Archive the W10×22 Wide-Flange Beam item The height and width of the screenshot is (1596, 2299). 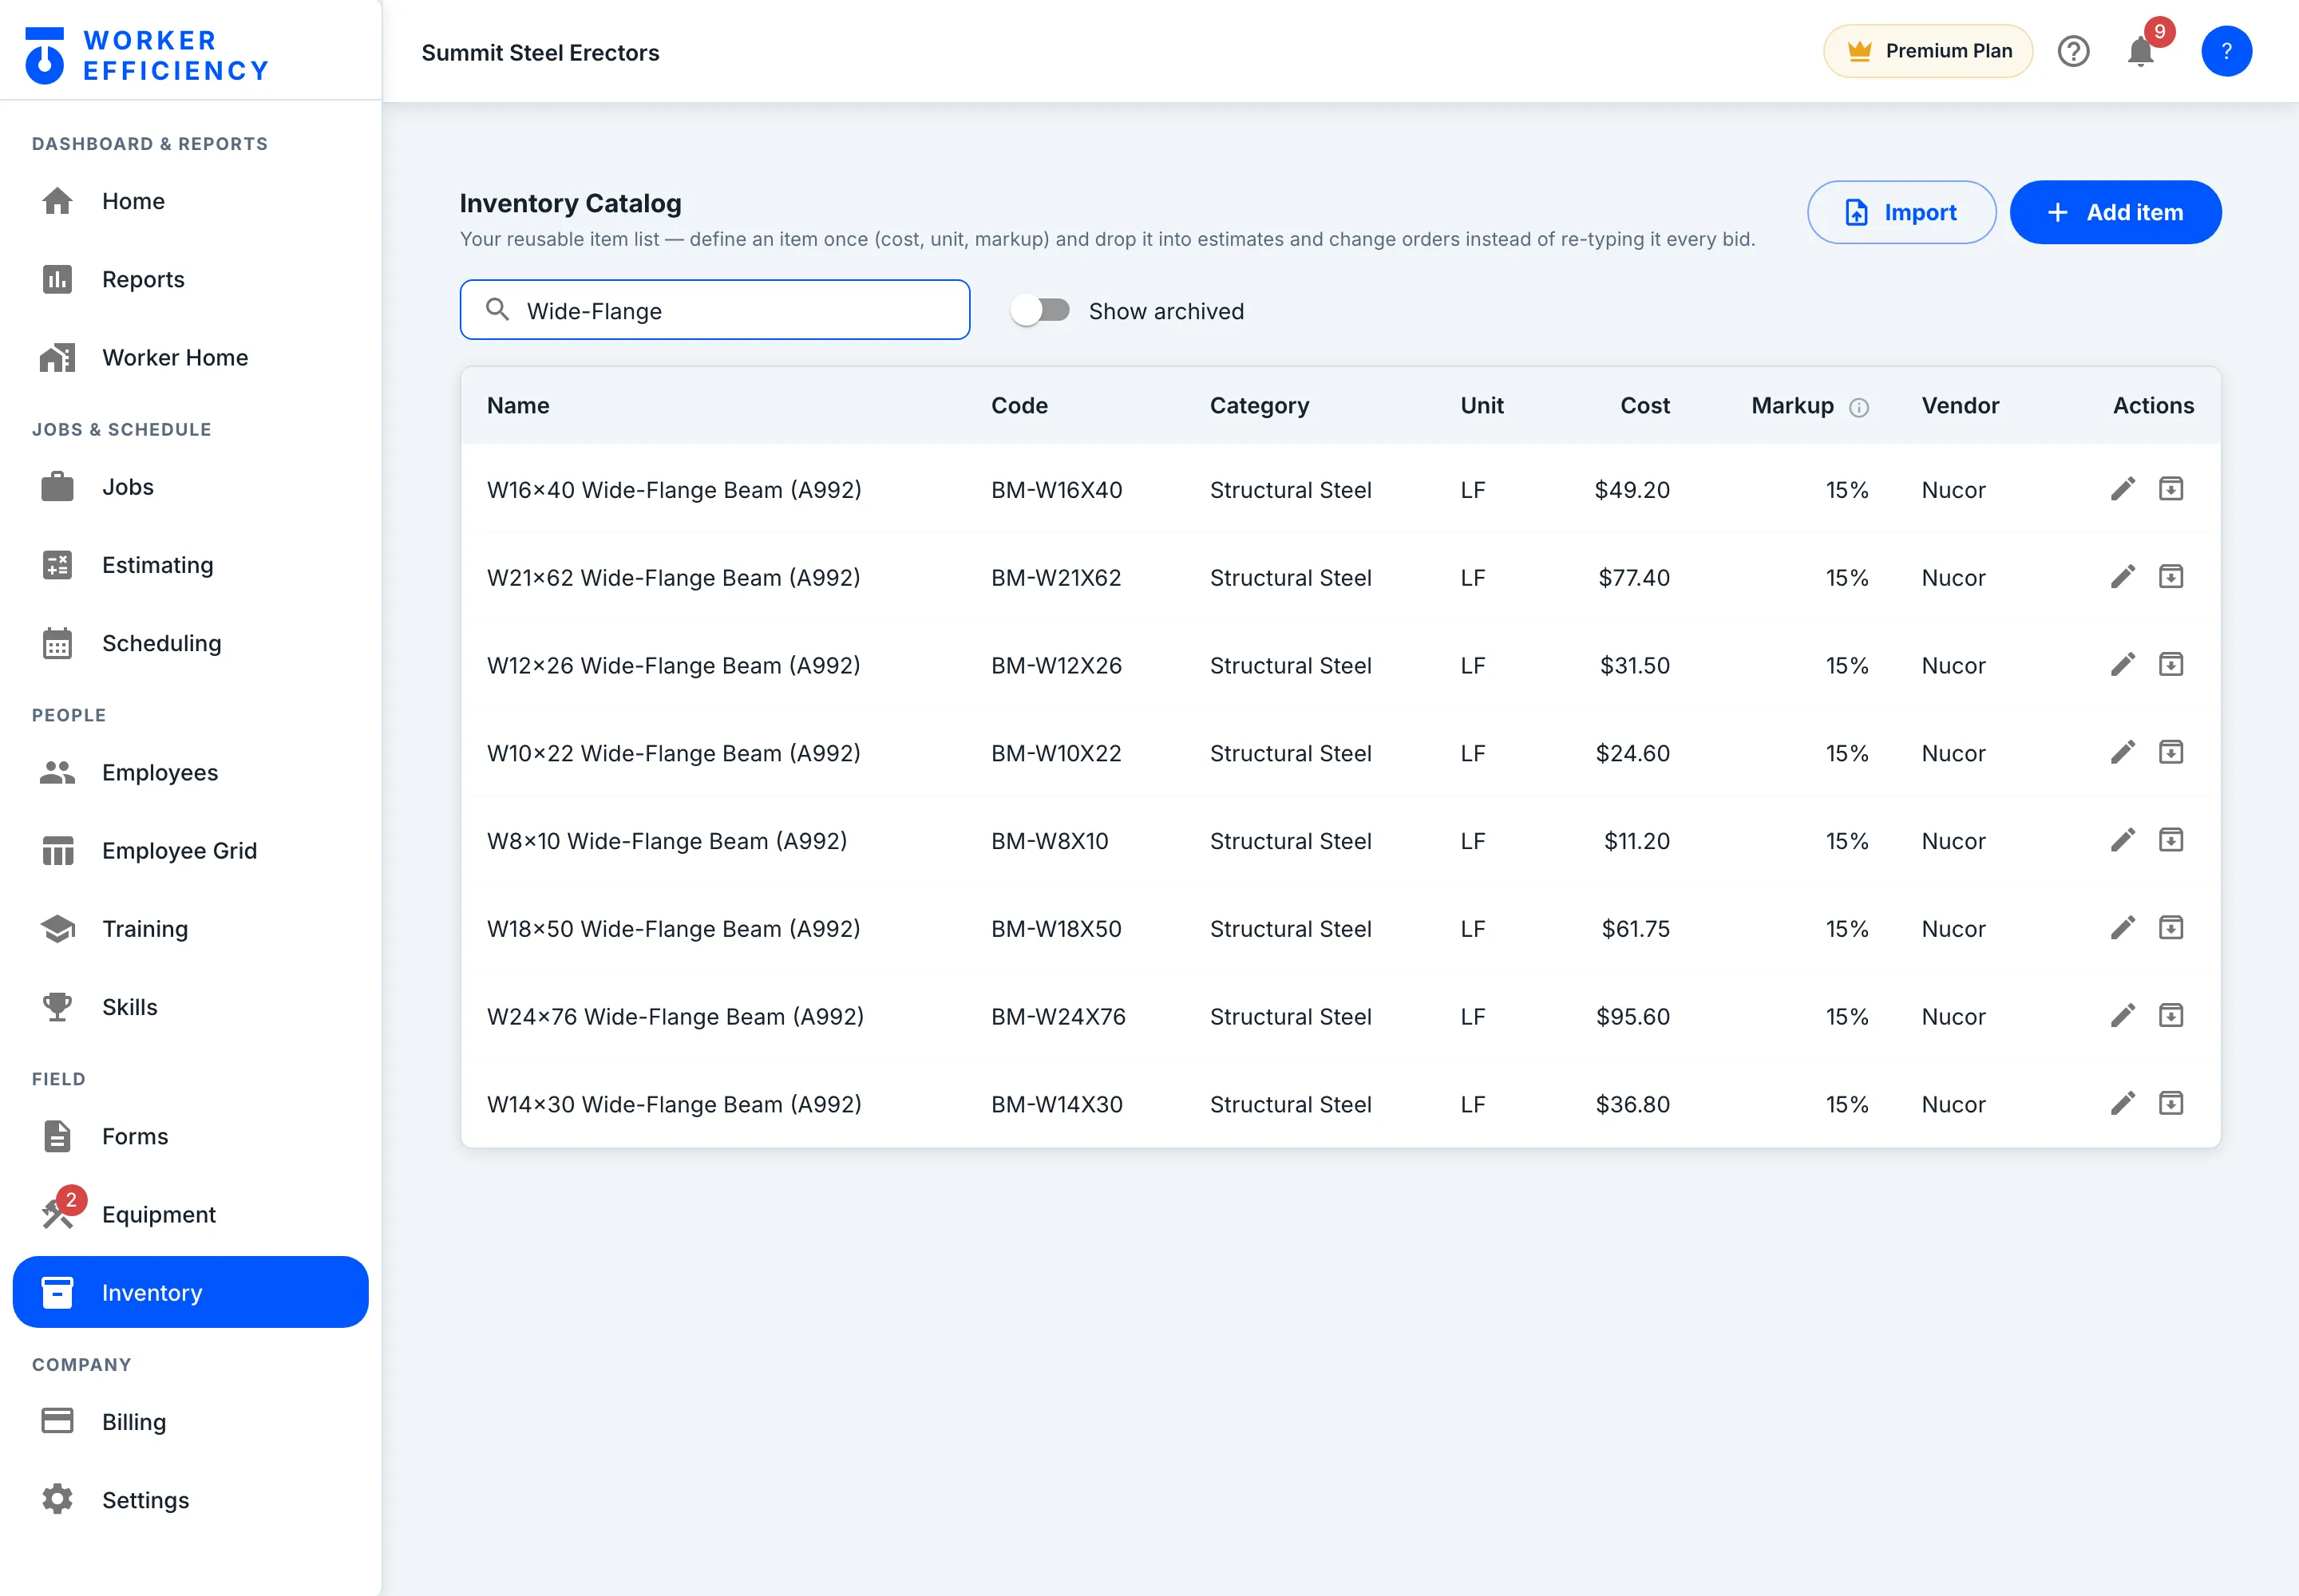2171,752
